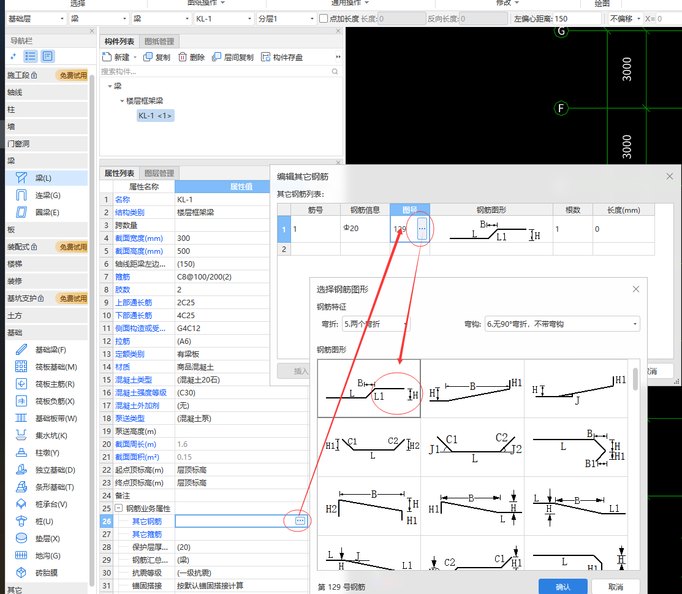Switch to the 构件列表 tab
Viewport: 682px width, 594px height.
coord(119,41)
